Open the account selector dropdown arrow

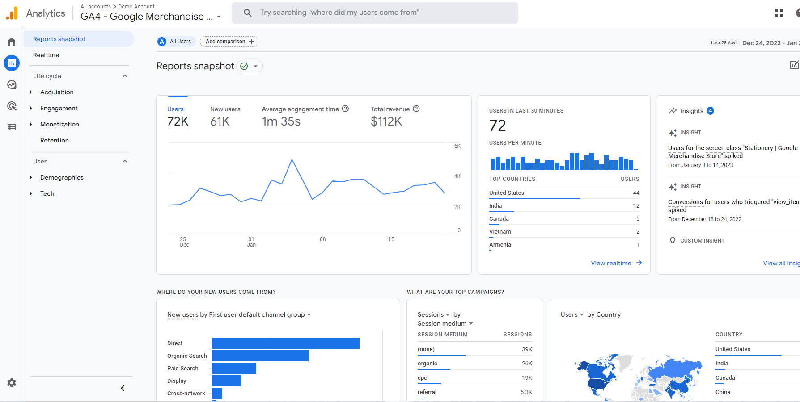(219, 17)
